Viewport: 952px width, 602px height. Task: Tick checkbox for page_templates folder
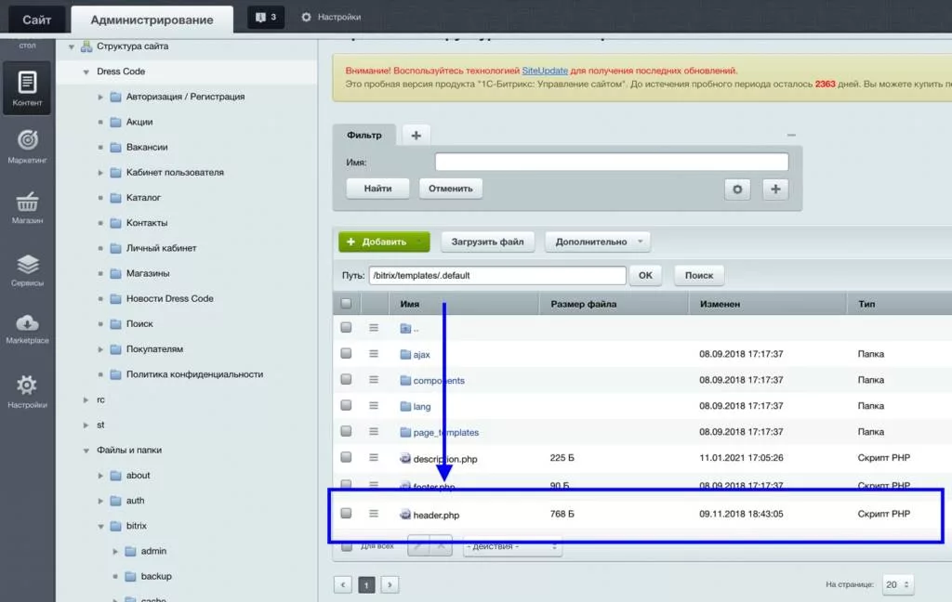[346, 431]
